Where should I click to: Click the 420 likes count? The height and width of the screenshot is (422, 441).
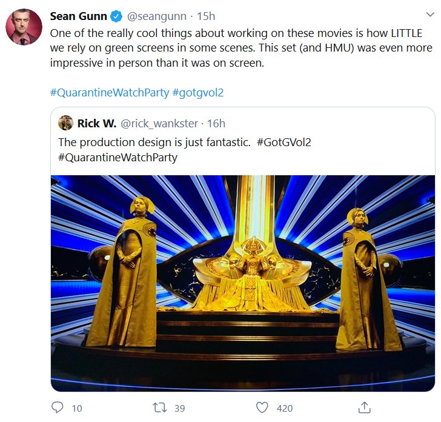pyautogui.click(x=284, y=408)
